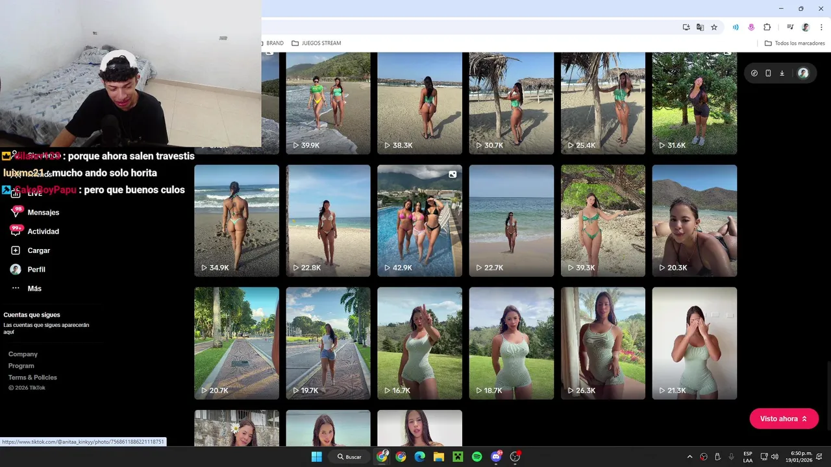831x467 pixels.
Task: Open the TikTok profile avatar menu
Action: pos(803,73)
